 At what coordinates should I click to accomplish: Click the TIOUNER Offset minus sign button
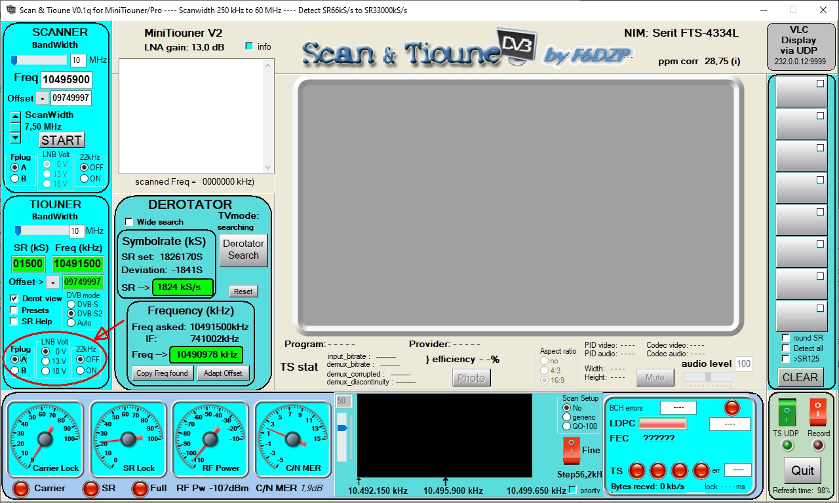52,282
